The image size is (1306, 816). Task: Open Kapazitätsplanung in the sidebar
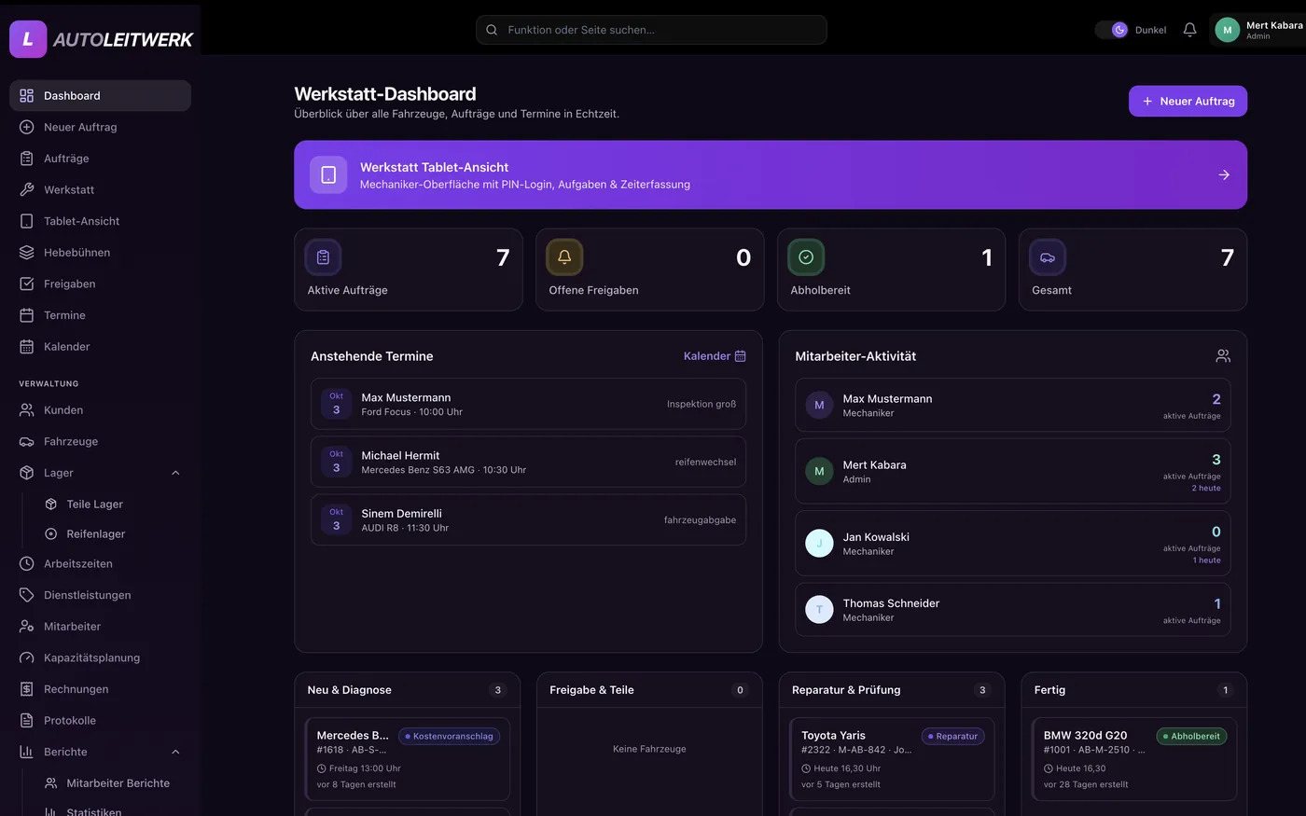[x=100, y=657]
